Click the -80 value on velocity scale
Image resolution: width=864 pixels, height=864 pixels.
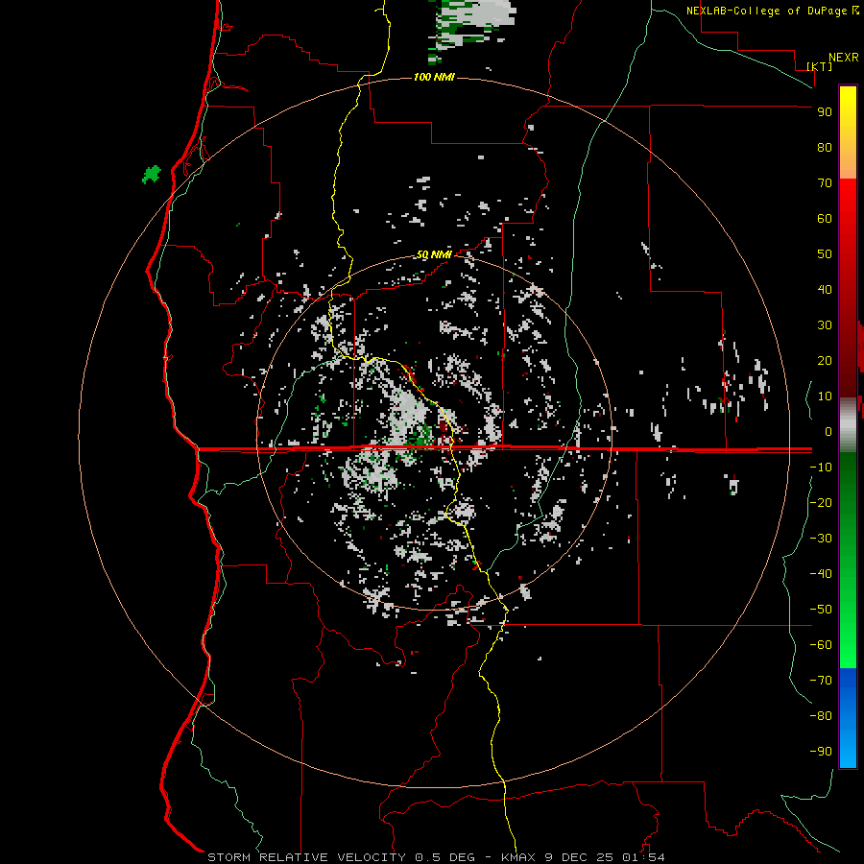[x=821, y=716]
